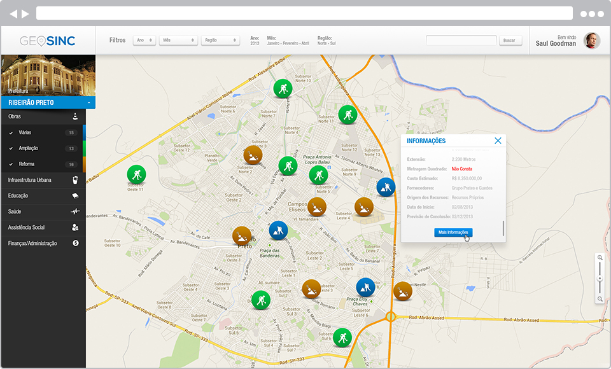Open the browser three-dot menu
This screenshot has height=369, width=611.
(x=592, y=14)
